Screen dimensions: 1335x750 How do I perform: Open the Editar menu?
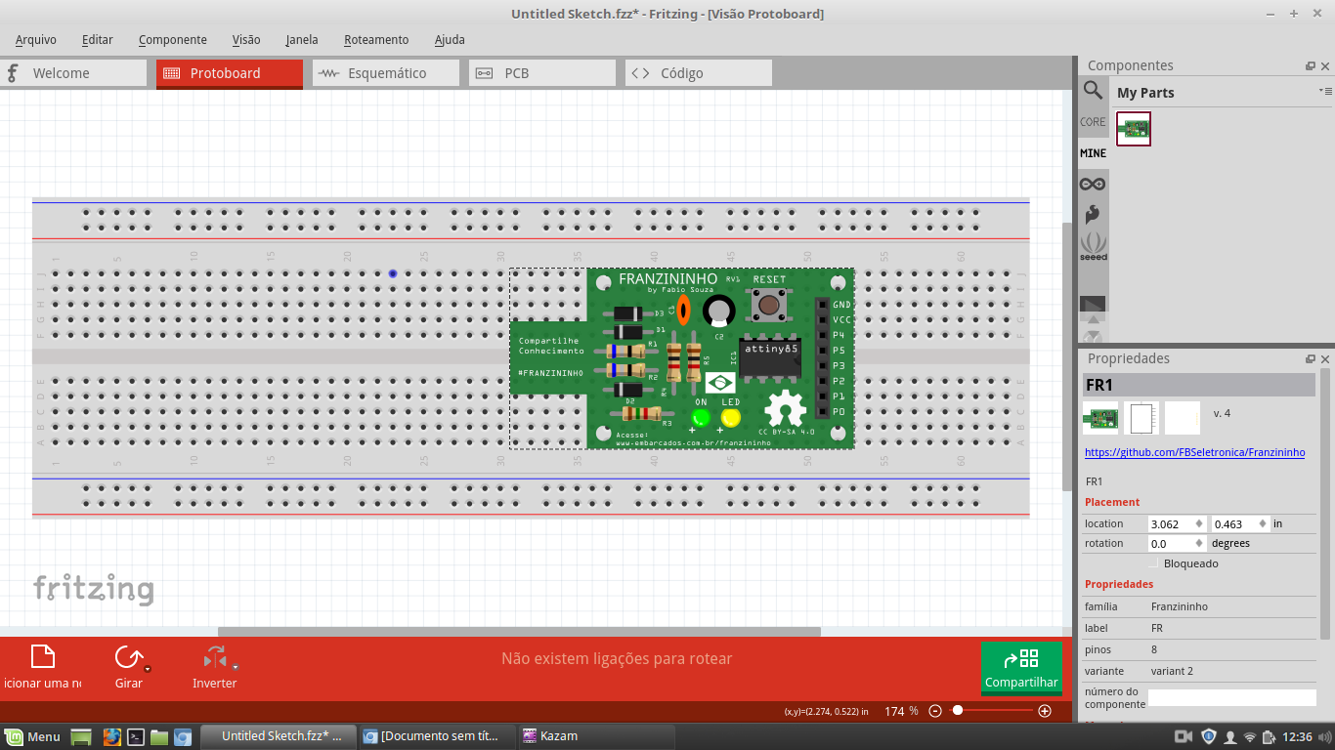[x=98, y=40]
